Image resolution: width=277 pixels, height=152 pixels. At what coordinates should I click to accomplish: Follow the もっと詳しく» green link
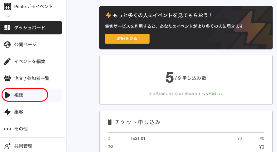[212, 94]
